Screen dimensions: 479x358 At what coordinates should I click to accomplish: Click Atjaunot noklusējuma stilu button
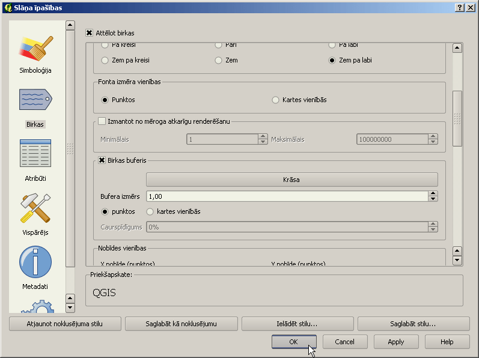(65, 324)
